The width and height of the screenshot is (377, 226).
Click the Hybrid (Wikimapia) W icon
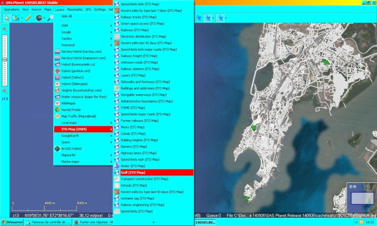pyautogui.click(x=57, y=84)
